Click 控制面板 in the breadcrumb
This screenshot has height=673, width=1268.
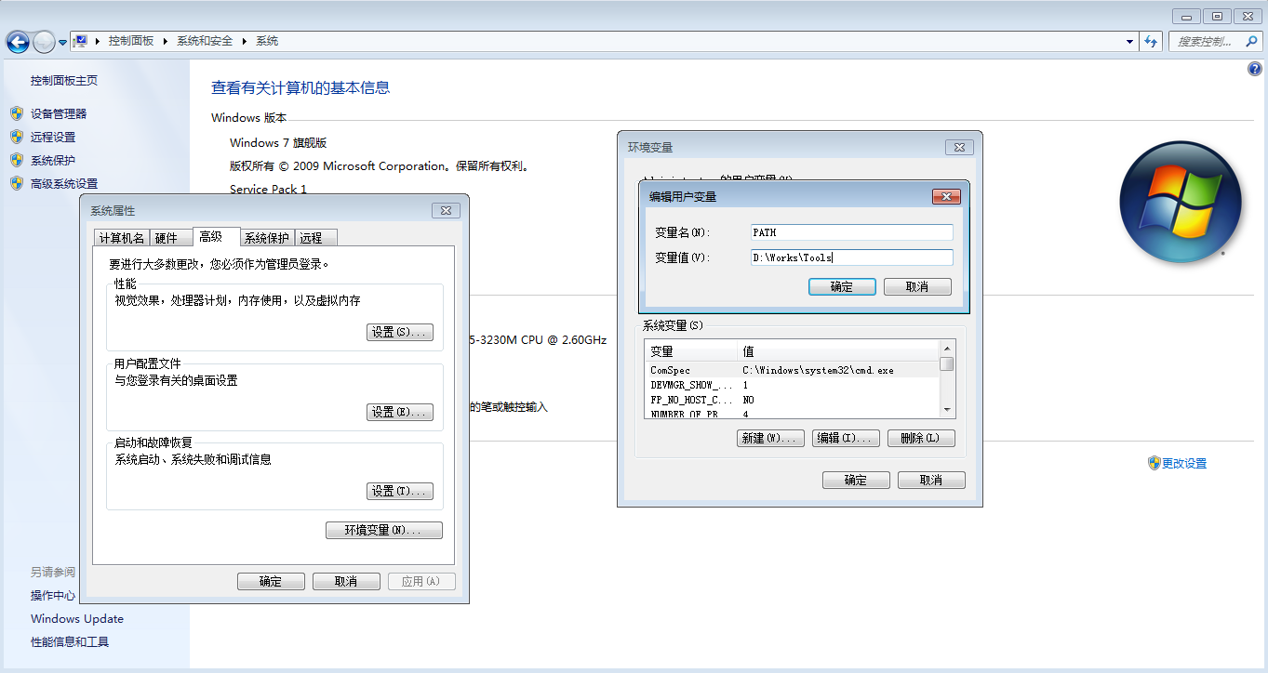click(131, 41)
